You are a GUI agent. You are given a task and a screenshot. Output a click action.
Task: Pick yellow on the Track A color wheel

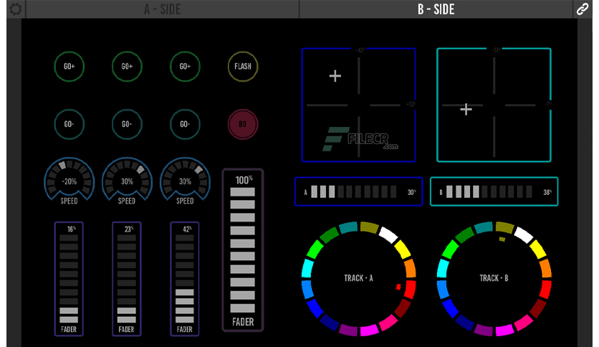pos(402,249)
